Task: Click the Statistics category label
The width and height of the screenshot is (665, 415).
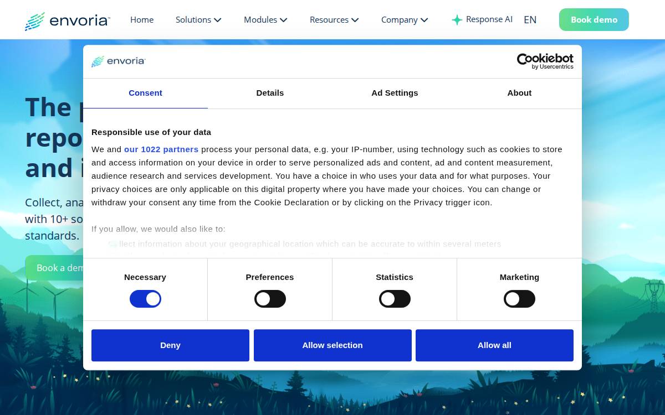Action: click(395, 277)
